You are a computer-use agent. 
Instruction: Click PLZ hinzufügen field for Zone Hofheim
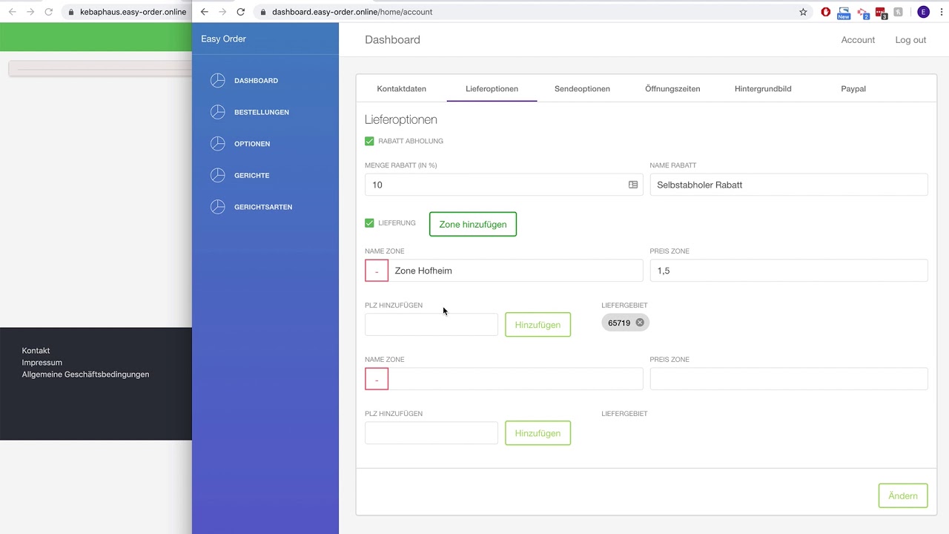[431, 325]
